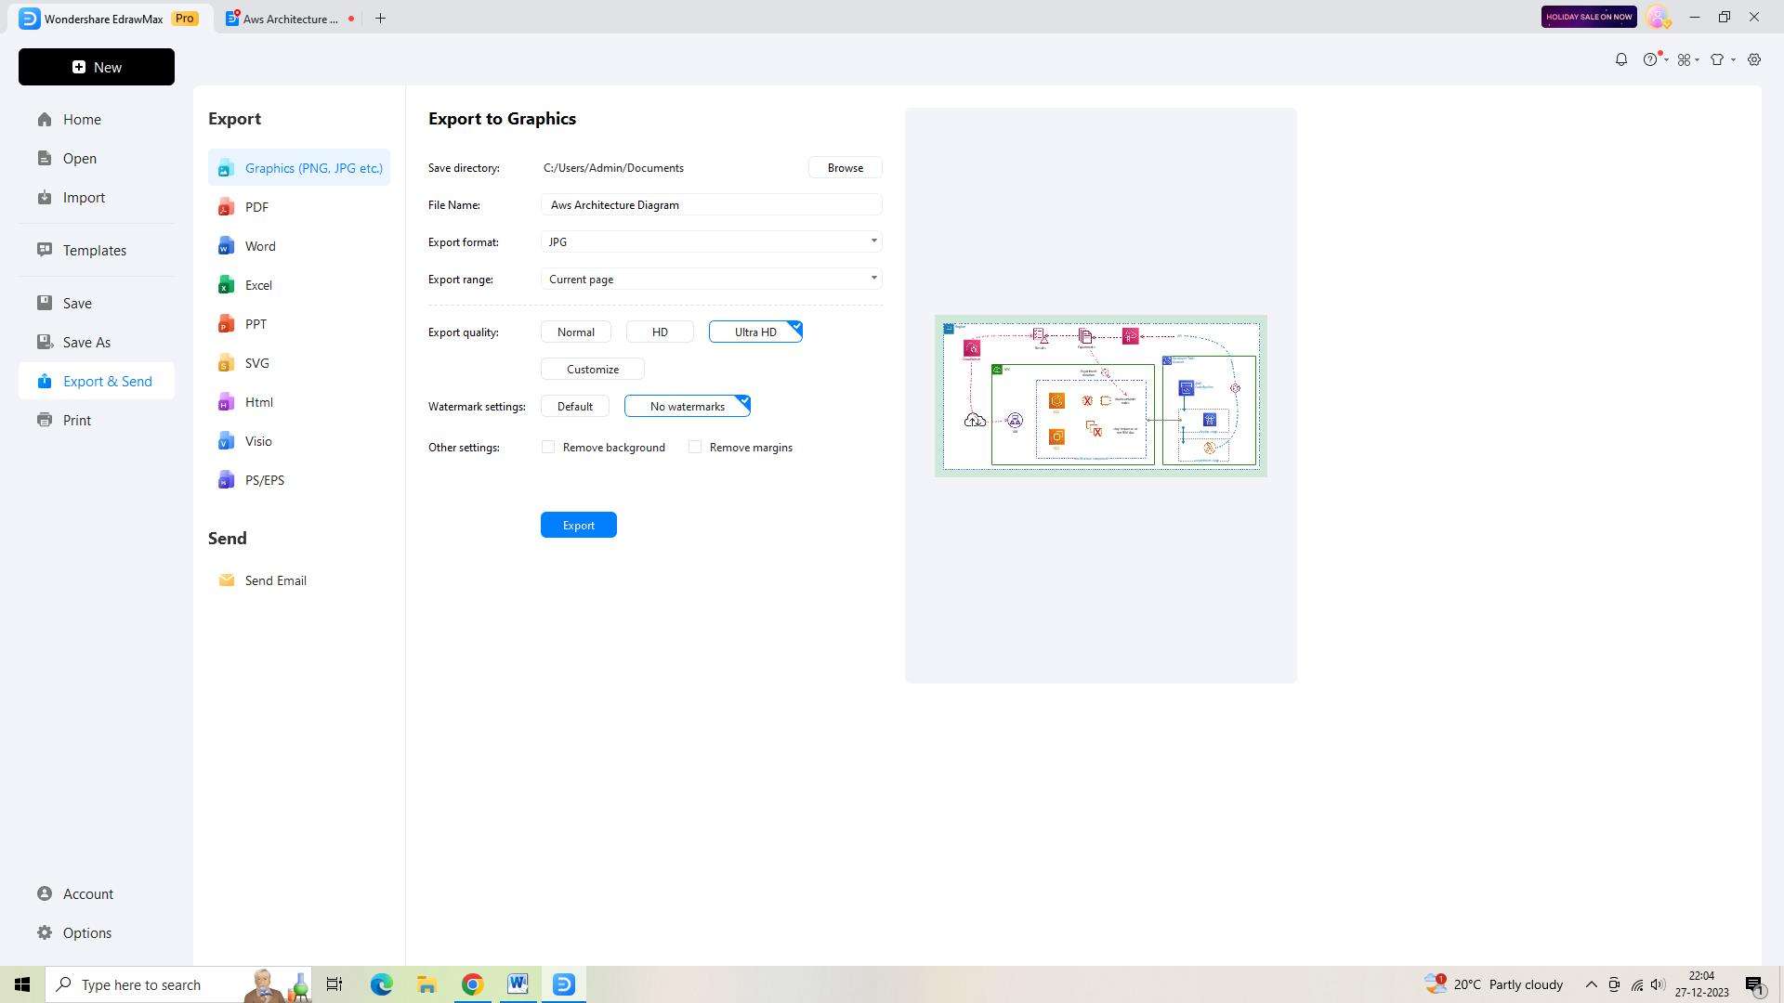
Task: Click the Word export format icon
Action: click(228, 246)
